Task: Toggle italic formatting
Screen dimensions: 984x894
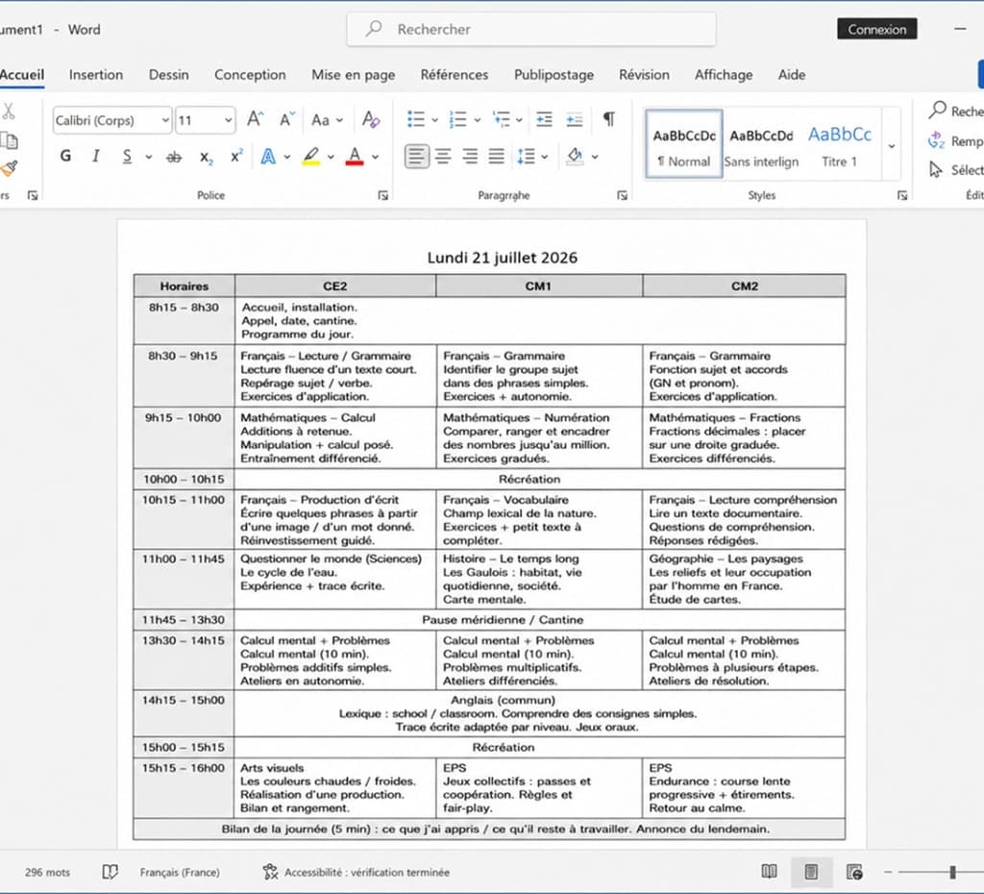Action: [96, 156]
